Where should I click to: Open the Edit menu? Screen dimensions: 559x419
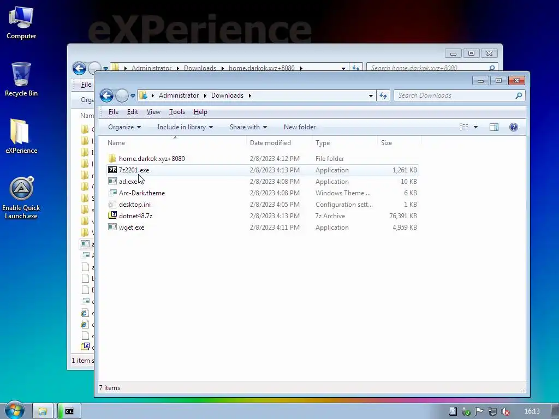[x=132, y=112]
